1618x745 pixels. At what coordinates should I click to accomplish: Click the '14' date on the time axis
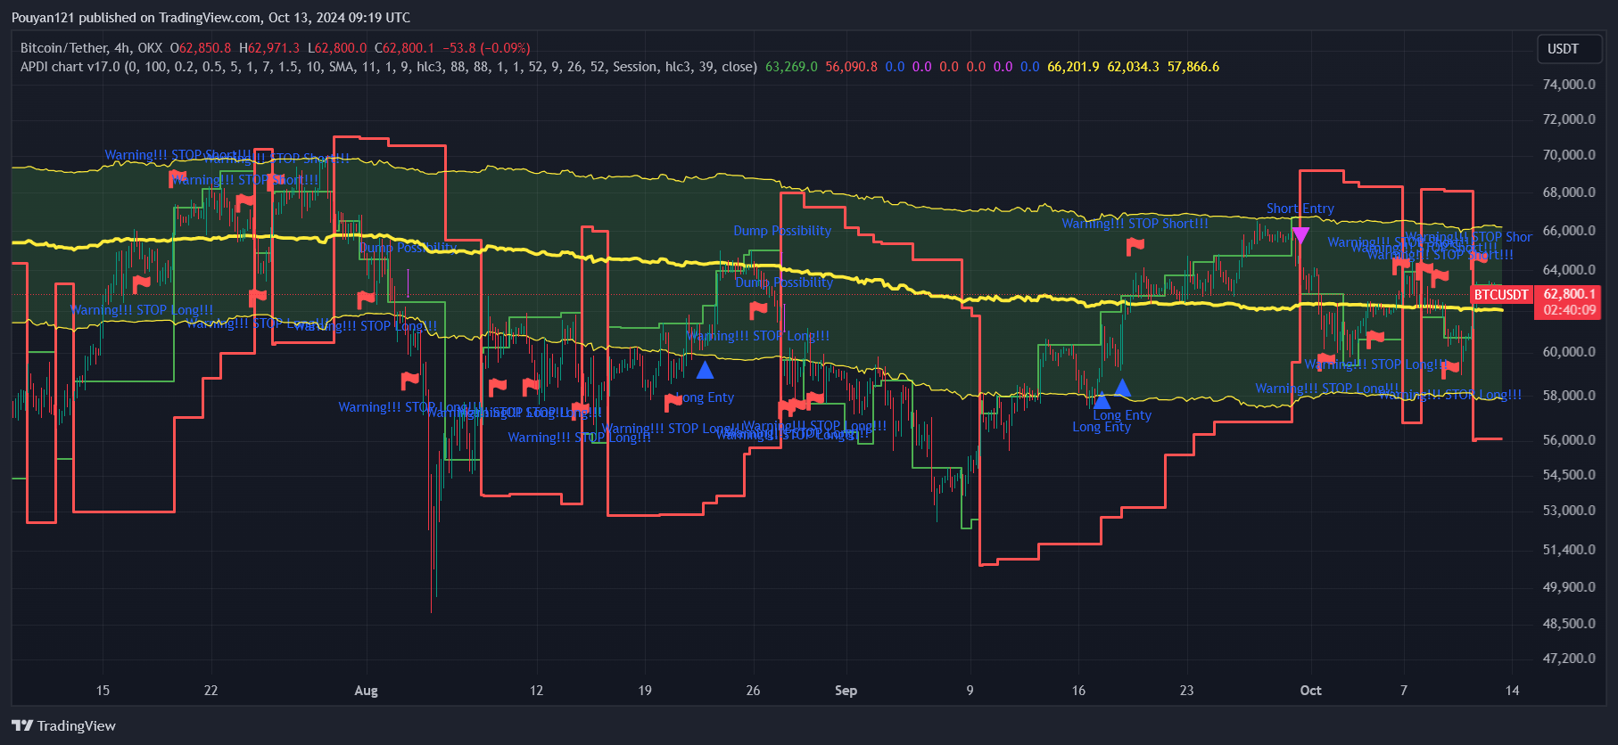click(1512, 691)
